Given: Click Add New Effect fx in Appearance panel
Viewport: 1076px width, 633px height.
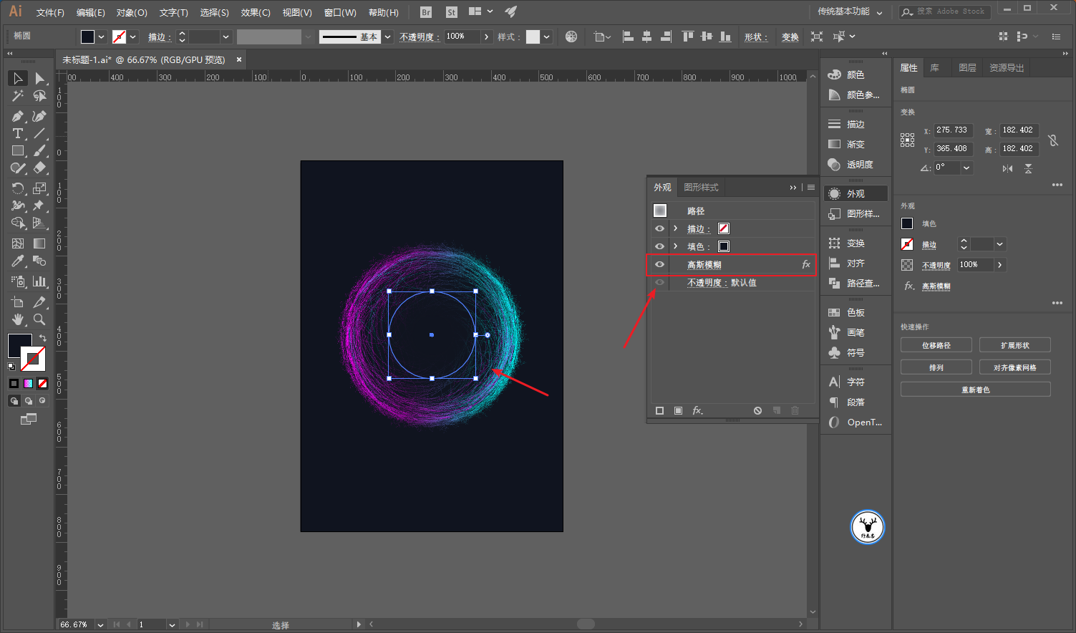Looking at the screenshot, I should (x=697, y=410).
